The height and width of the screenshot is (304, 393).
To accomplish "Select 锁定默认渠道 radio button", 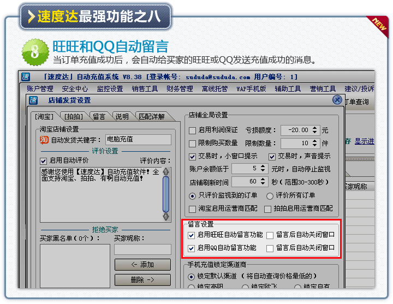I will [x=191, y=277].
